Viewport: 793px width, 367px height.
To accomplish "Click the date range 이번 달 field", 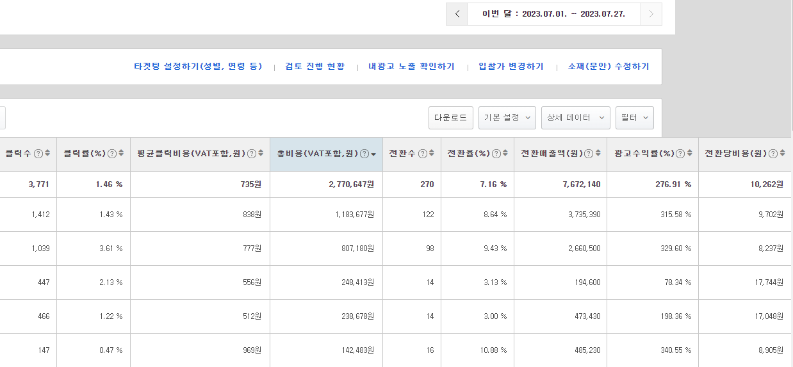I will point(554,14).
